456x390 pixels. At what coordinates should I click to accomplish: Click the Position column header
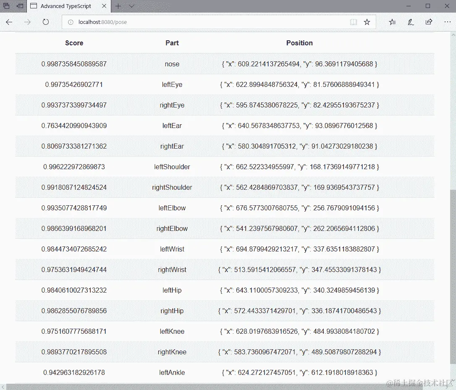pos(299,43)
